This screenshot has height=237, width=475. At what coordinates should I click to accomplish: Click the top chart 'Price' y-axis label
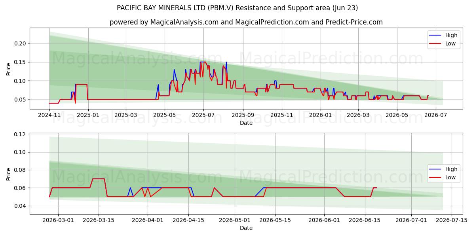(x=9, y=68)
